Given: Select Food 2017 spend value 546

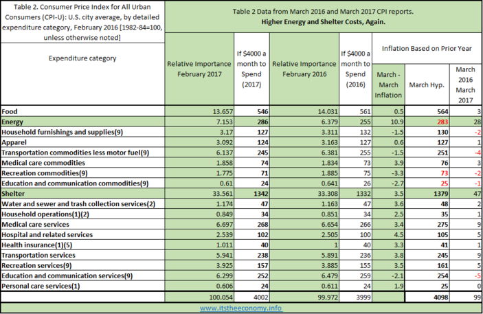Looking at the screenshot, I should [262, 111].
